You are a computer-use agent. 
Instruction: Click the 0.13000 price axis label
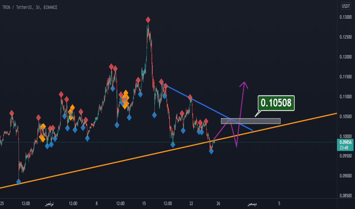coord(345,17)
